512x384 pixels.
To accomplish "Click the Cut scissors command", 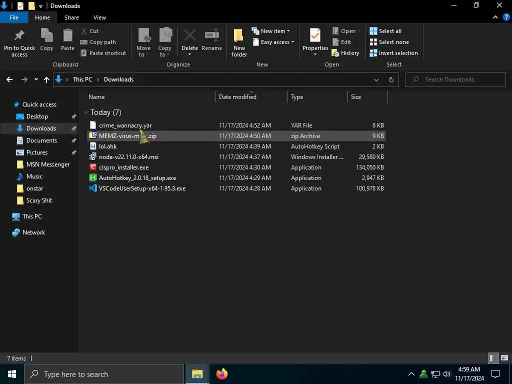I will (x=89, y=31).
